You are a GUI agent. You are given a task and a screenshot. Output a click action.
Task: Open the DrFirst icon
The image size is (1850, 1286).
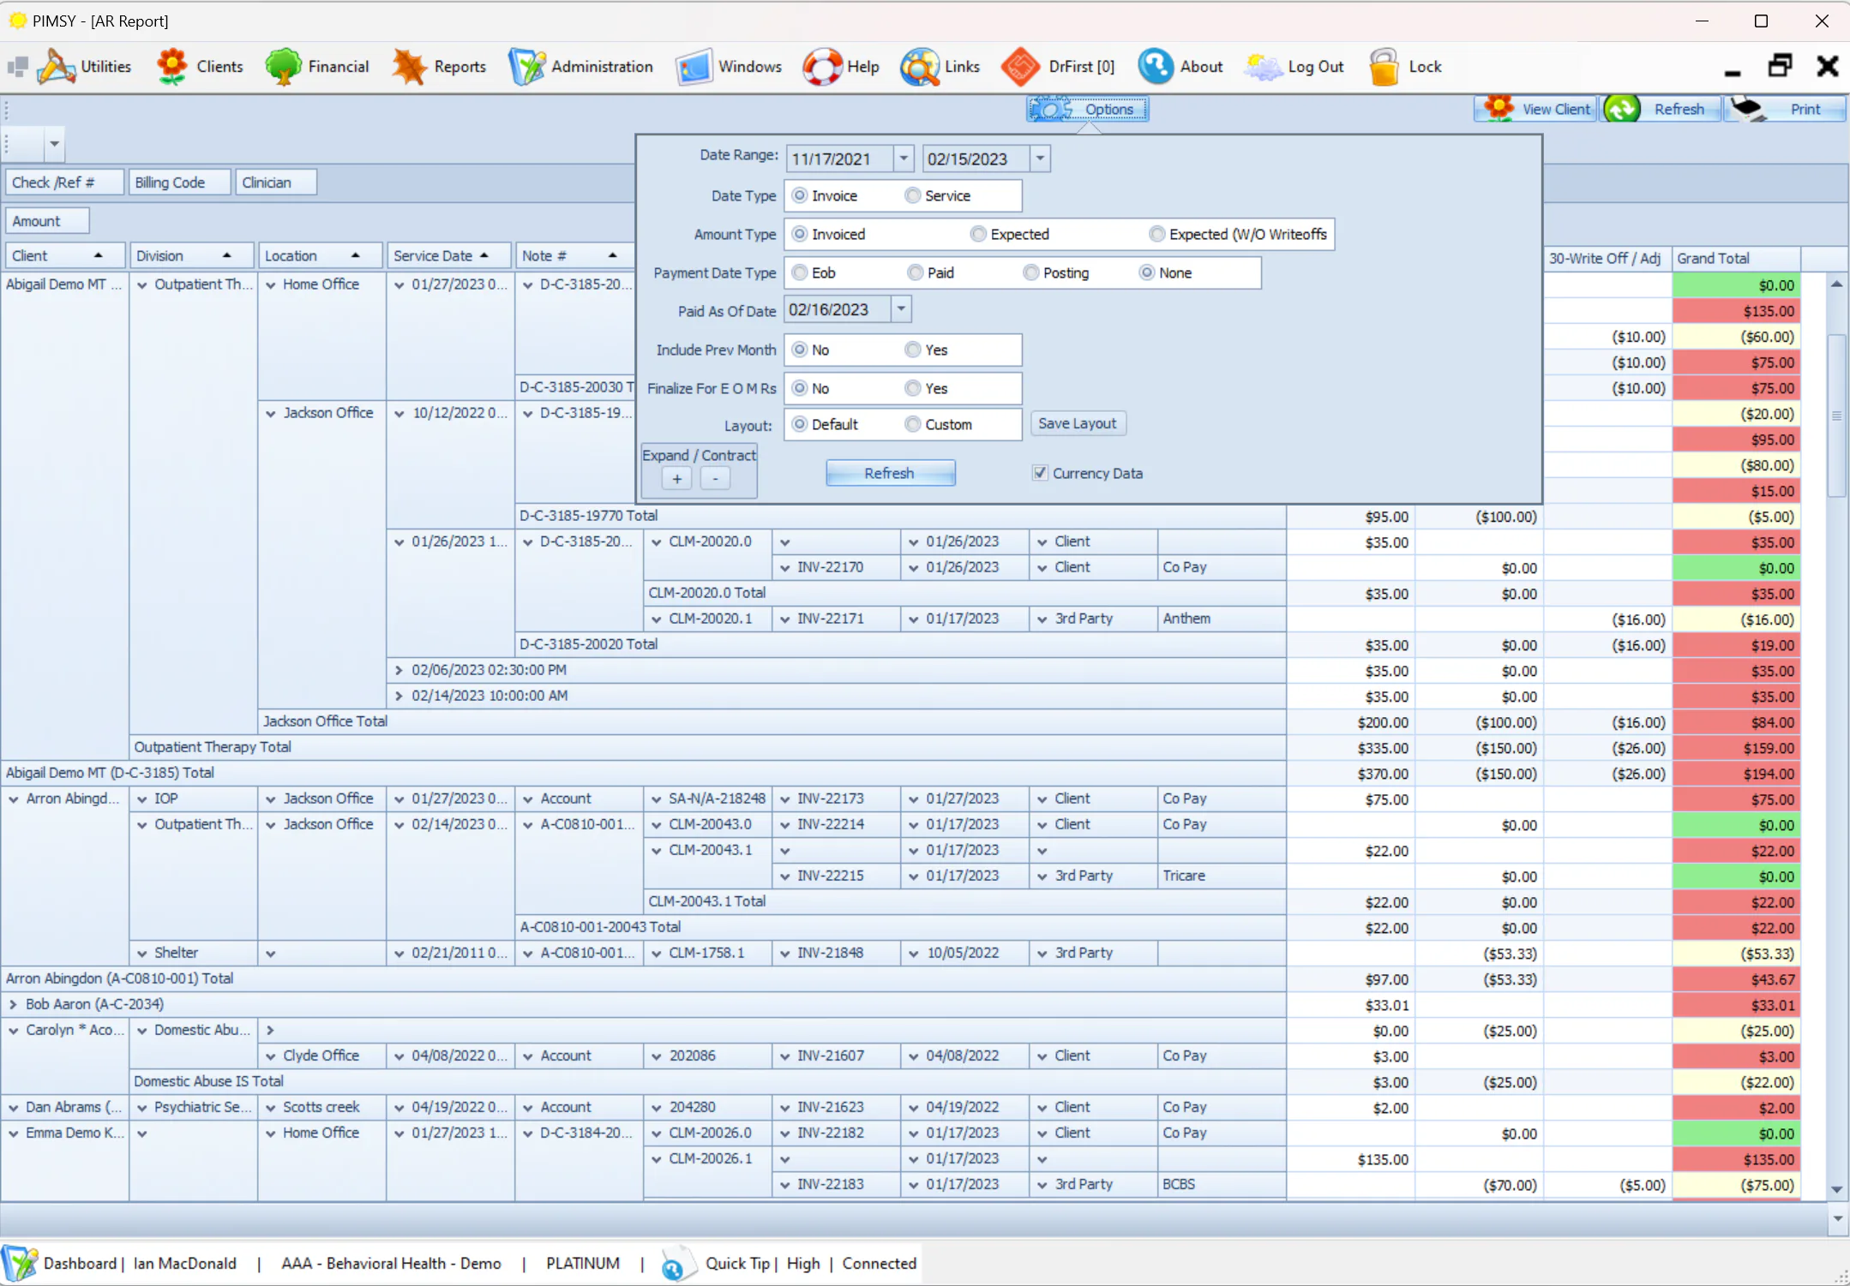(1020, 67)
